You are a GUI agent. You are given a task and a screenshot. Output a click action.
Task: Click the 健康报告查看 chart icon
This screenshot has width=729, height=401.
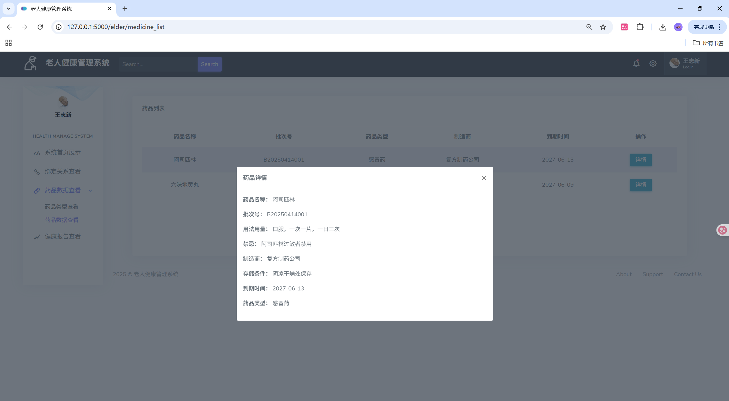coord(37,237)
